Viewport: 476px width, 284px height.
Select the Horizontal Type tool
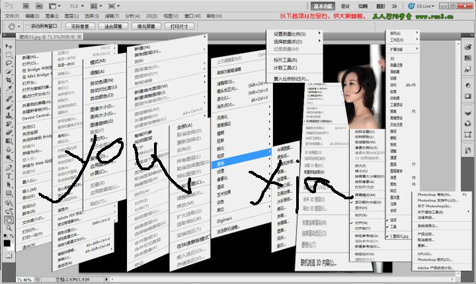coord(9,175)
